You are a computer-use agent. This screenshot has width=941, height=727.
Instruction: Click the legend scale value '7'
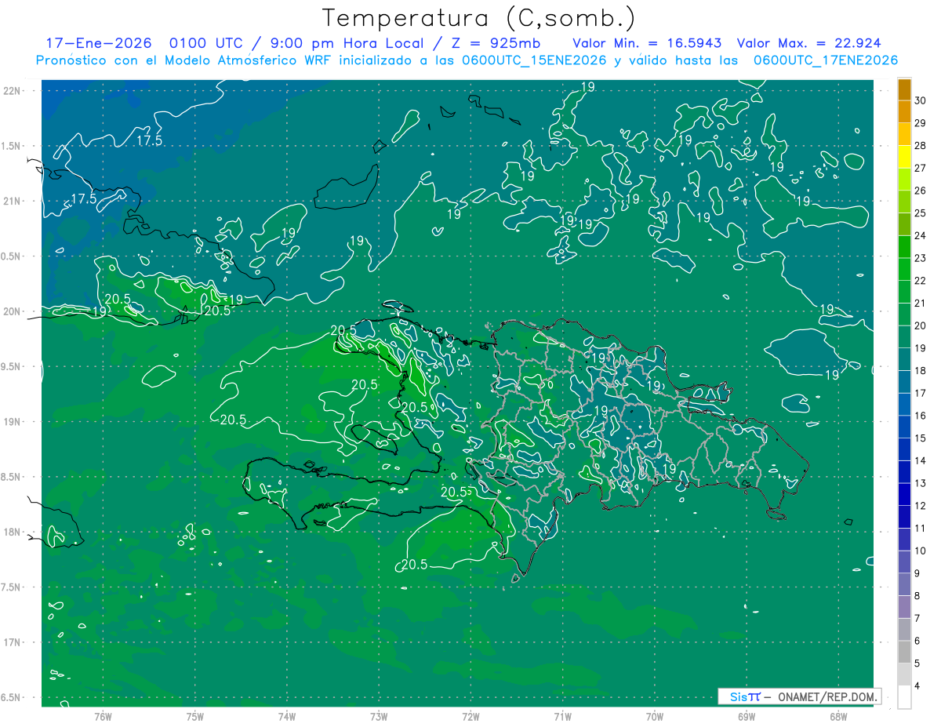(x=918, y=619)
